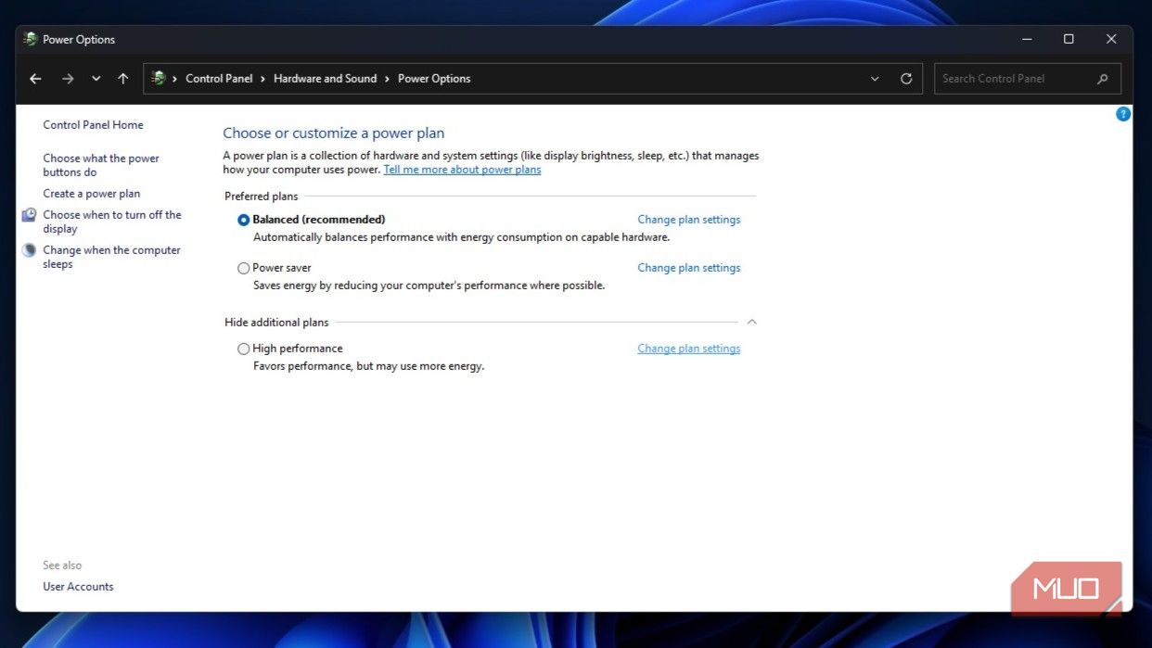The image size is (1152, 648).
Task: Select the High performance radio button
Action: click(243, 349)
